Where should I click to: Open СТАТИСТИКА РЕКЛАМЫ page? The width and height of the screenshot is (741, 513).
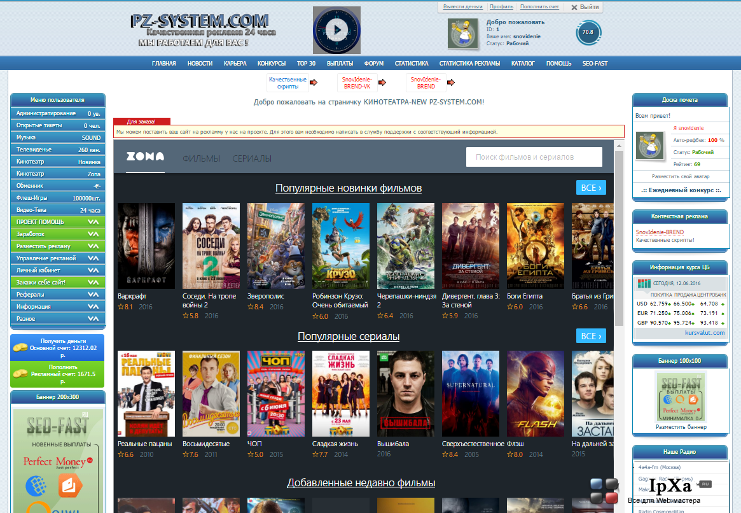click(470, 64)
